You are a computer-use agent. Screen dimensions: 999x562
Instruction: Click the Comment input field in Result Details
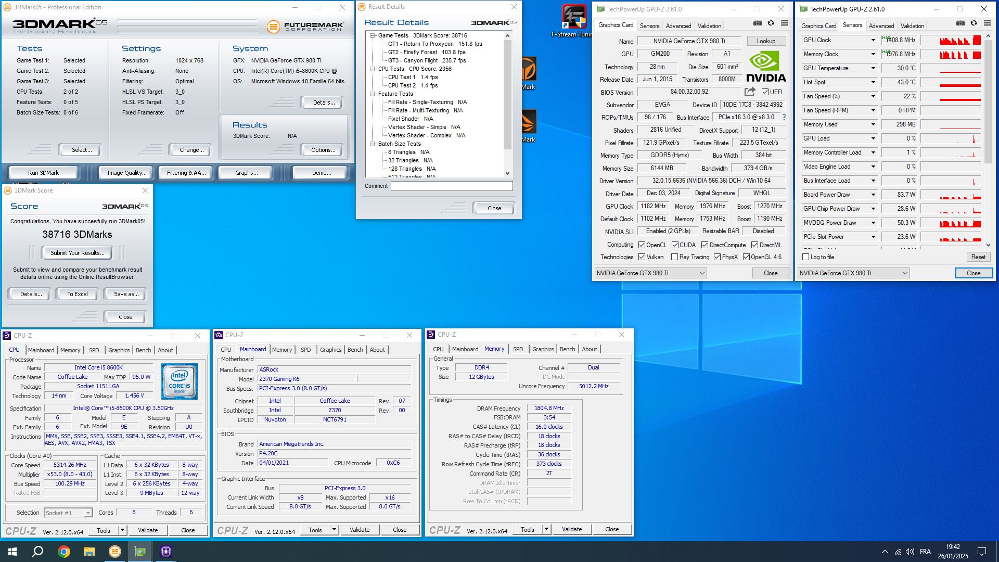(452, 186)
